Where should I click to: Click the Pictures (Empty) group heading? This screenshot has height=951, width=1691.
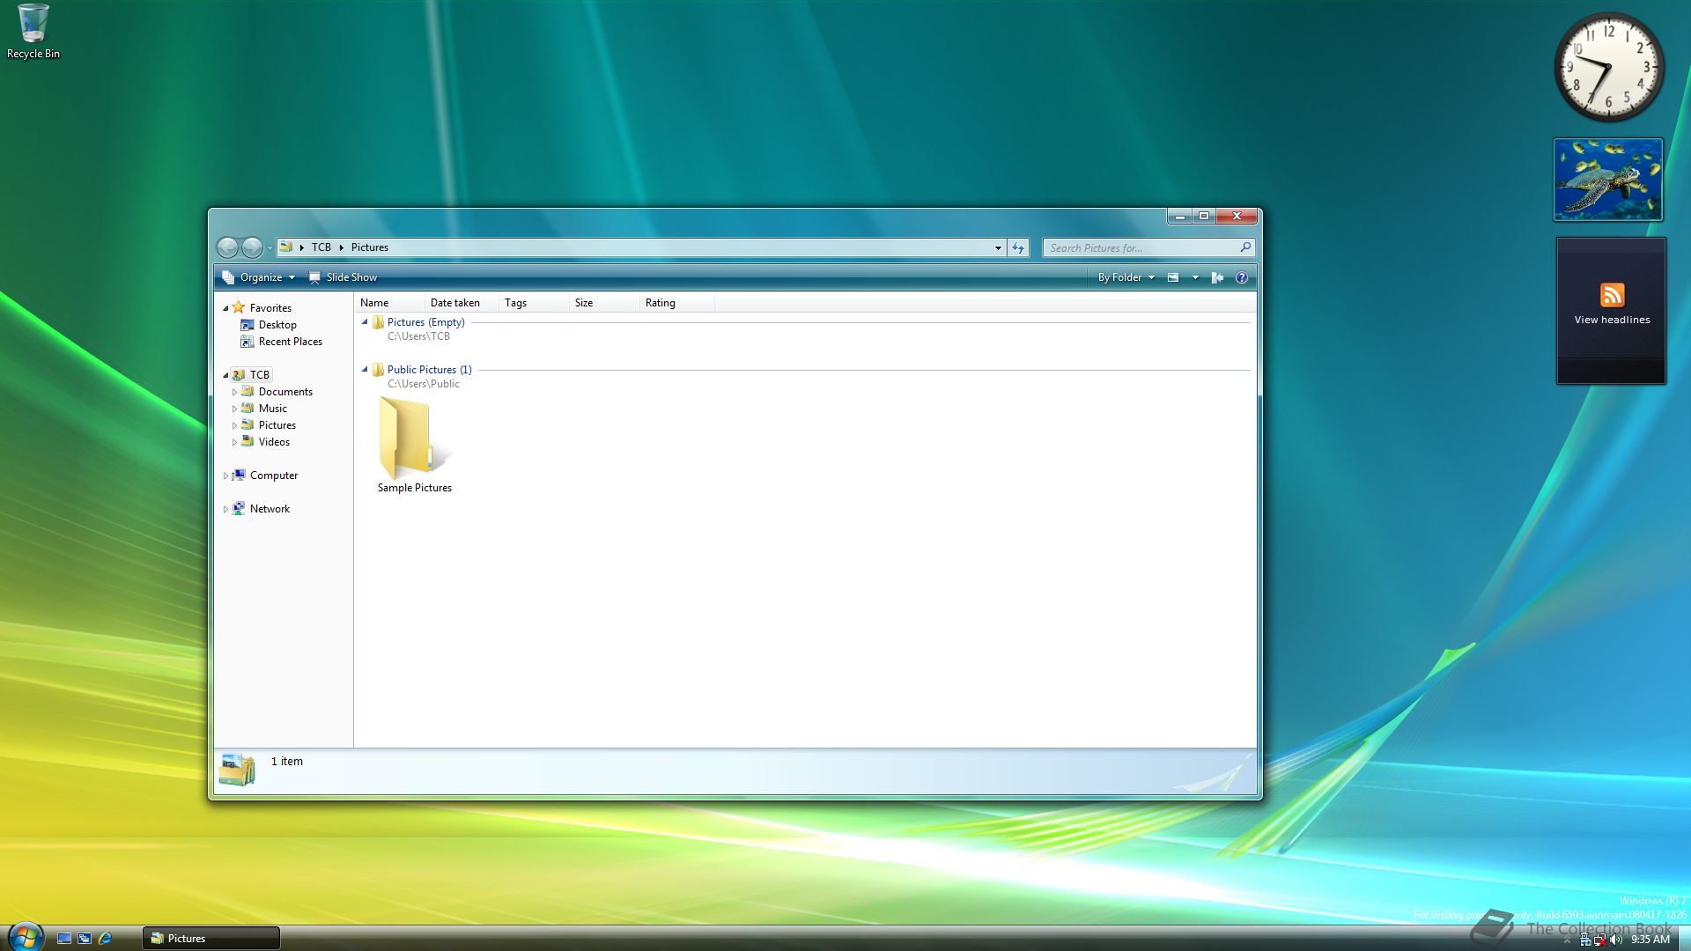coord(425,322)
